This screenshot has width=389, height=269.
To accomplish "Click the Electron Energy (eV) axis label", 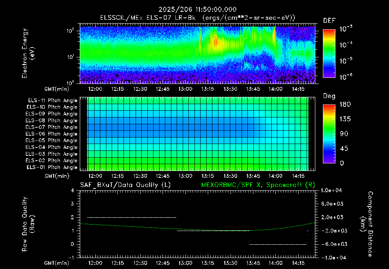I will (x=28, y=53).
